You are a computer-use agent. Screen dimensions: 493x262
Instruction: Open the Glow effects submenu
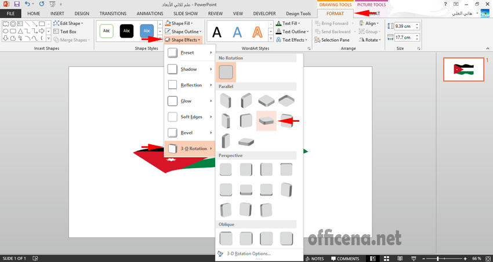190,101
